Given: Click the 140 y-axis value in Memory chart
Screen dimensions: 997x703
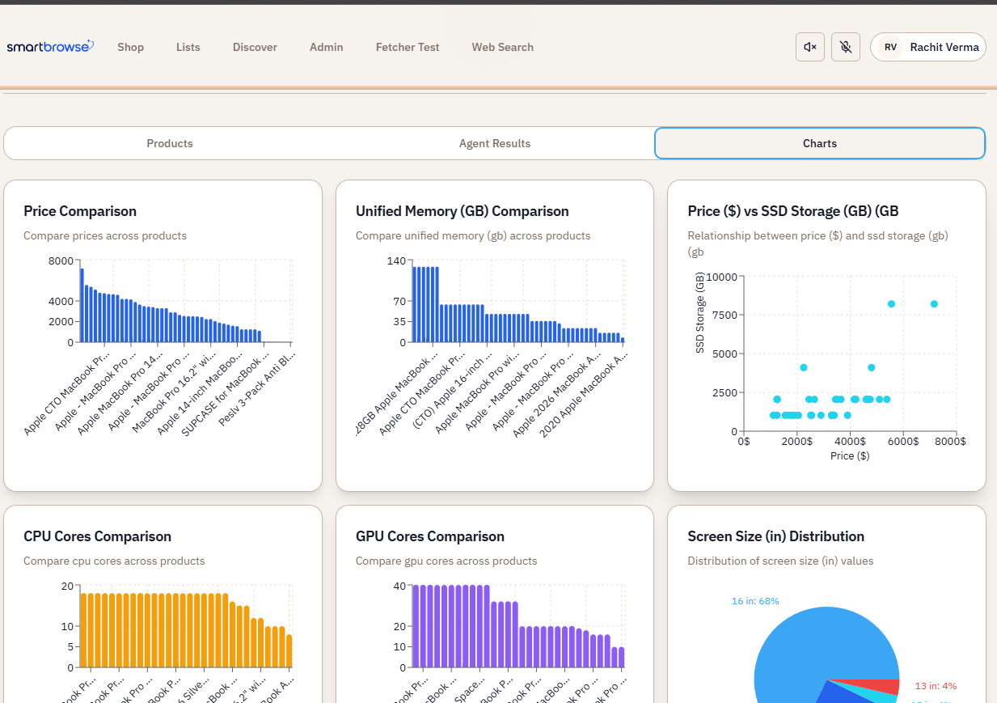Looking at the screenshot, I should click(x=397, y=261).
